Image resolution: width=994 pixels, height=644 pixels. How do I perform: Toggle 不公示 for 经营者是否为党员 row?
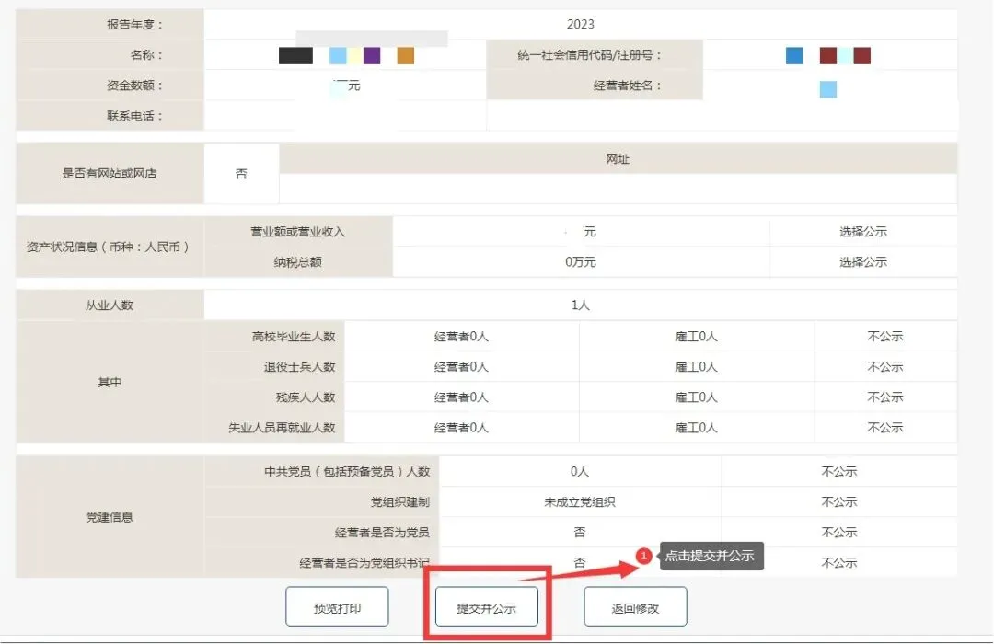[838, 532]
